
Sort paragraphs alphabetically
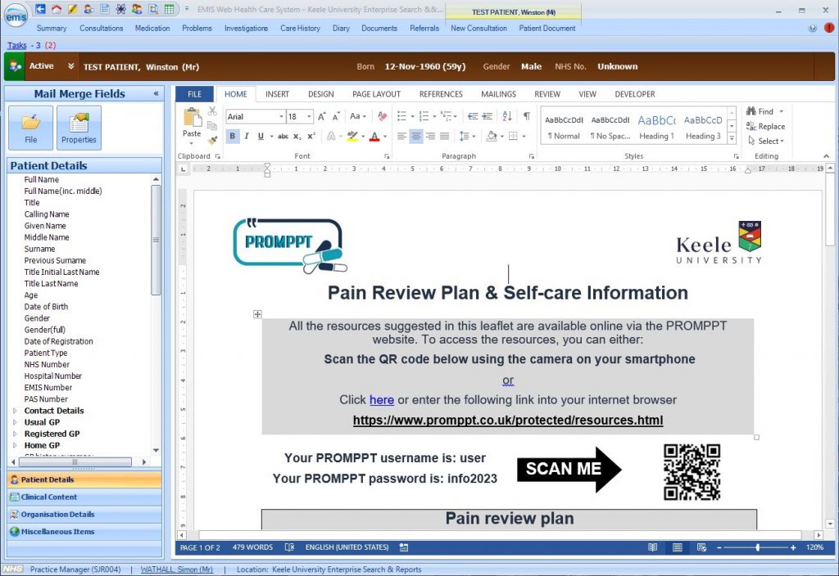point(507,116)
